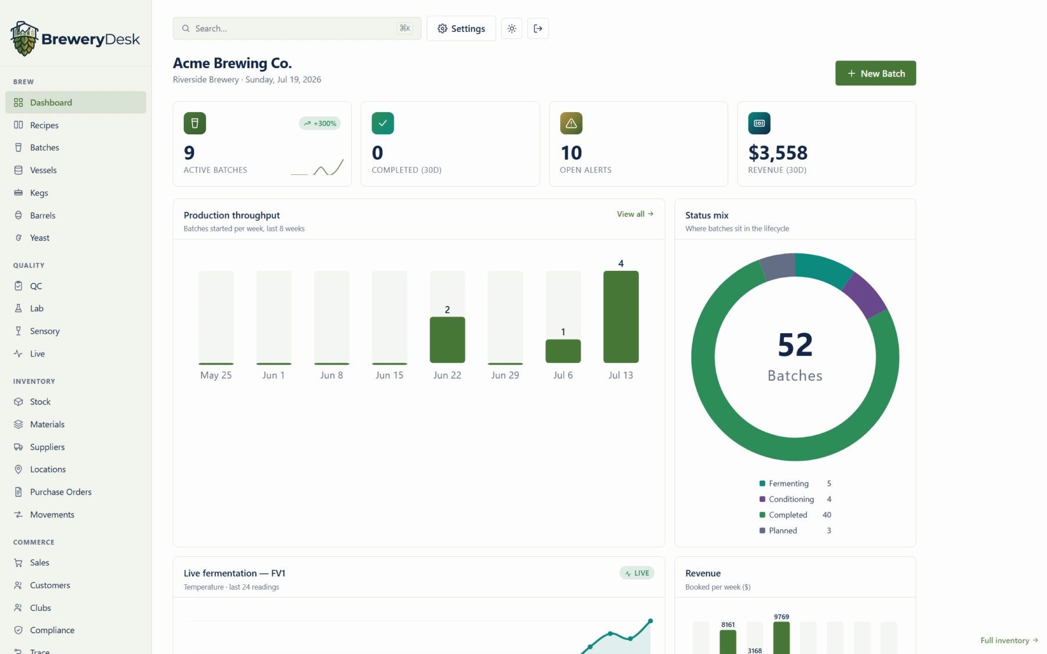Screen dimensions: 1047x654
Task: Select Compliance in the sidebar
Action: tap(76, 630)
